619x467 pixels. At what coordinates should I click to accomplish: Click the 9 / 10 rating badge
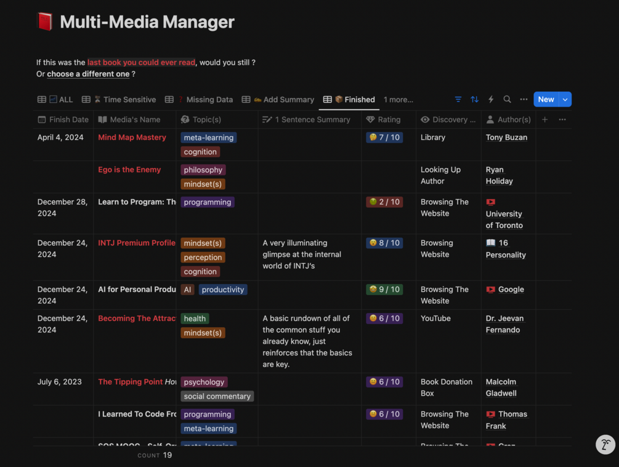click(384, 290)
